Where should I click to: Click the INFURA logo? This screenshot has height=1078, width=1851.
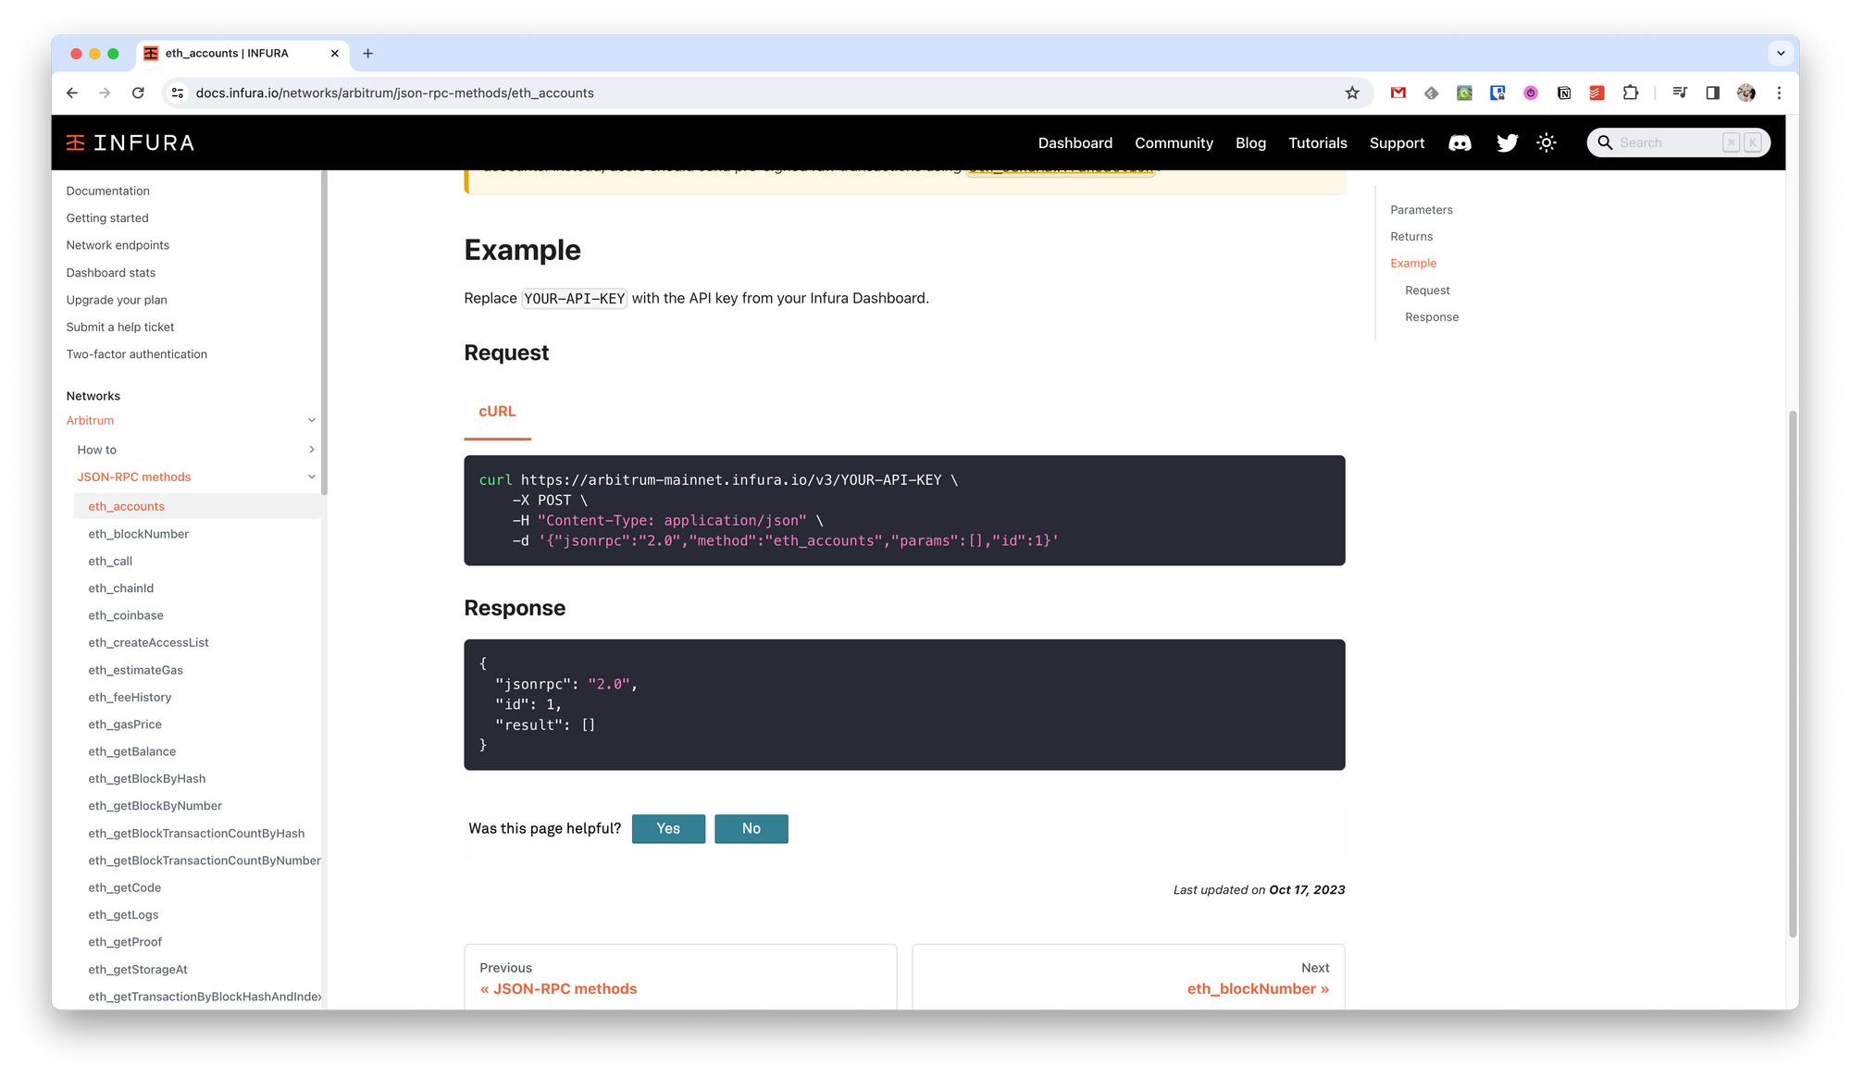pyautogui.click(x=130, y=142)
